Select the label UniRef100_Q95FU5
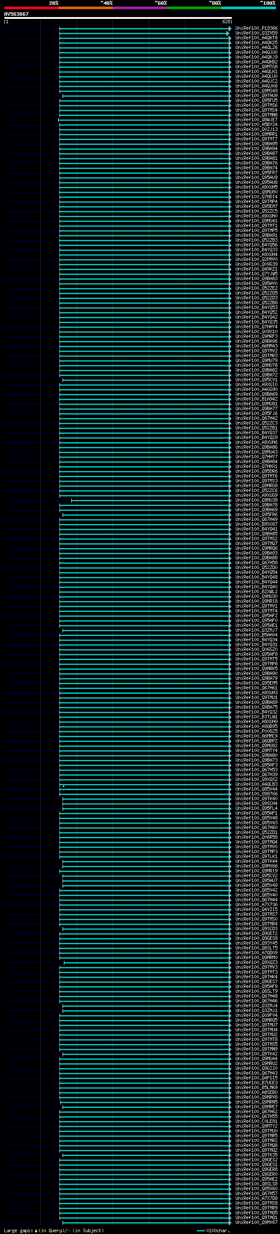Image resolution: width=280 pixels, height=1234 pixels. [256, 101]
